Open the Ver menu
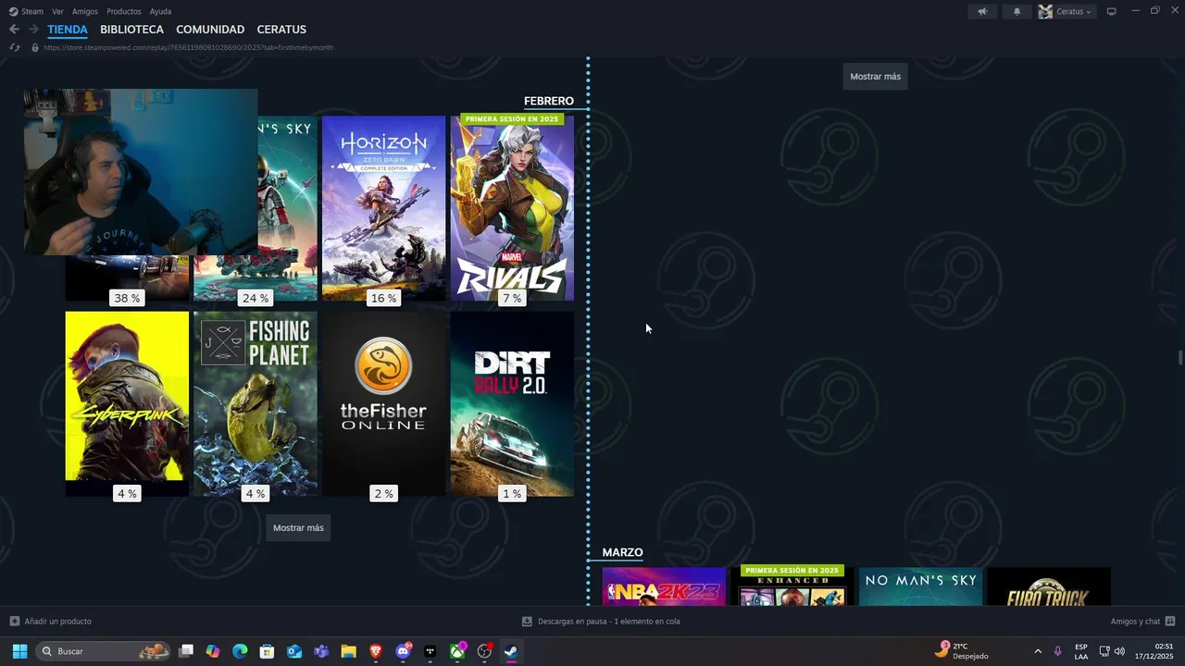This screenshot has height=666, width=1185. point(57,11)
